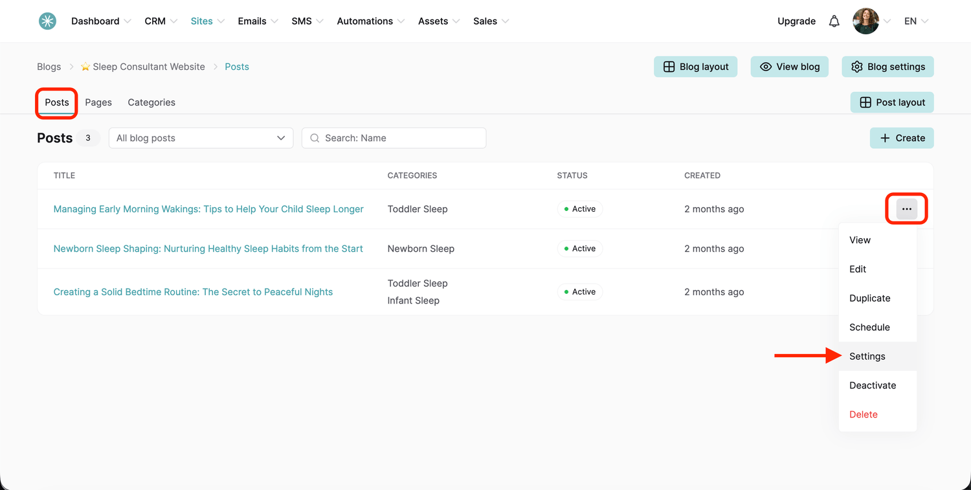Expand the Automations menu
This screenshot has height=490, width=971.
[x=371, y=21]
